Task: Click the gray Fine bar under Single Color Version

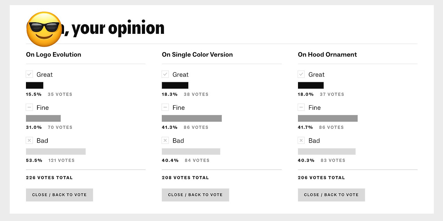Action: coord(192,118)
